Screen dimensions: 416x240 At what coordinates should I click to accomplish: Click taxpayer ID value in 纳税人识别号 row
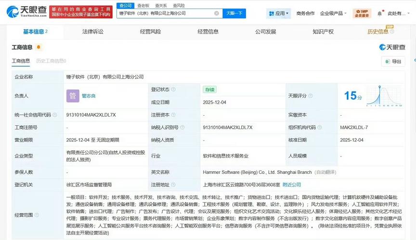pyautogui.click(x=228, y=127)
